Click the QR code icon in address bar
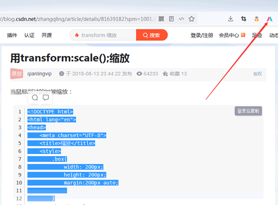This screenshot has width=278, height=205. tap(161, 19)
